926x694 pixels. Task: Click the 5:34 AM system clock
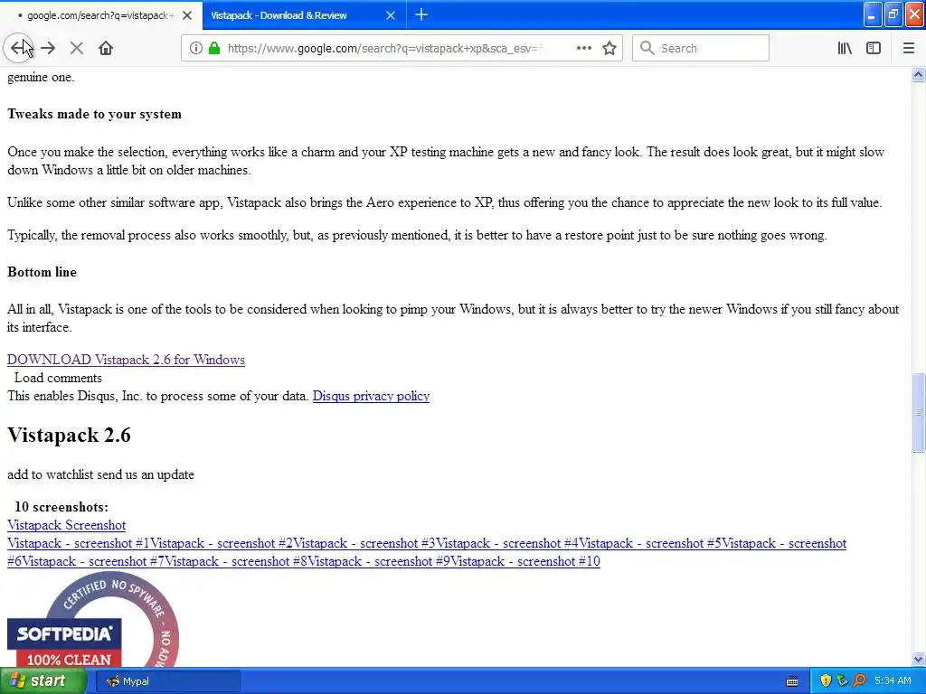[893, 681]
